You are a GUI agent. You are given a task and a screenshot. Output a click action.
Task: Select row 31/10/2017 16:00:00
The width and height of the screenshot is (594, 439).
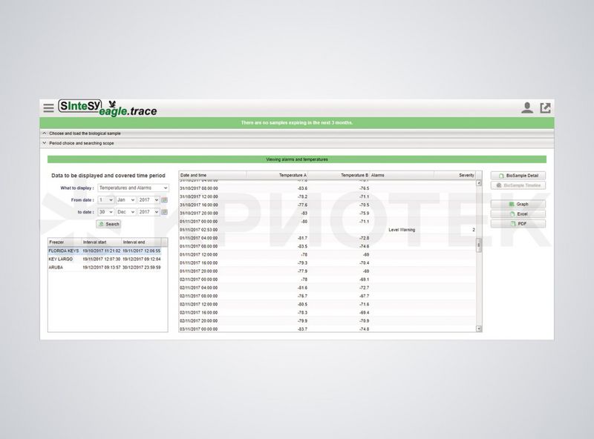[x=327, y=205]
